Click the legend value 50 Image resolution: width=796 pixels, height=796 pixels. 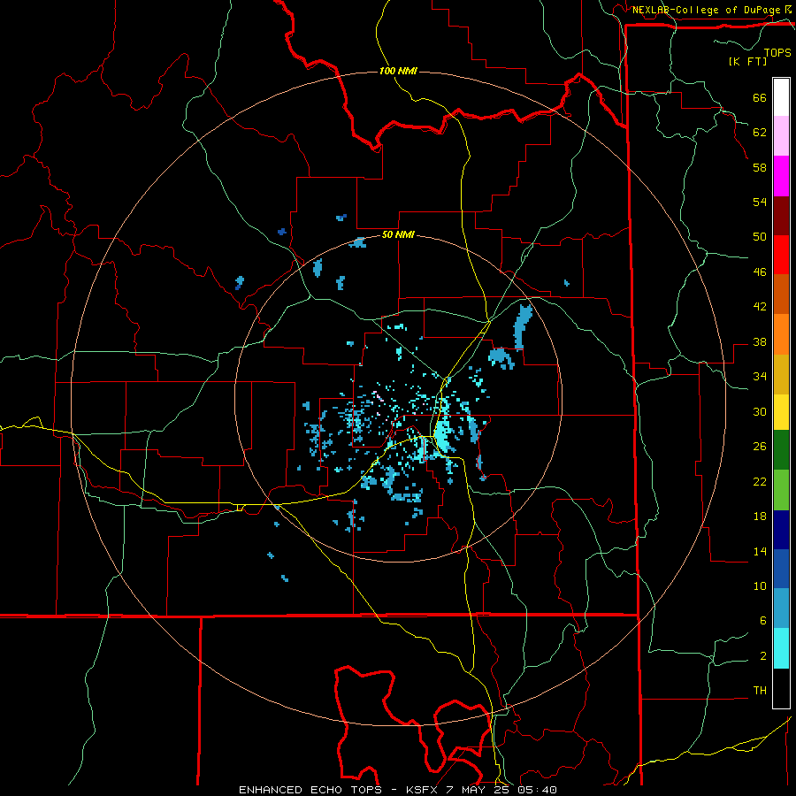coord(760,236)
